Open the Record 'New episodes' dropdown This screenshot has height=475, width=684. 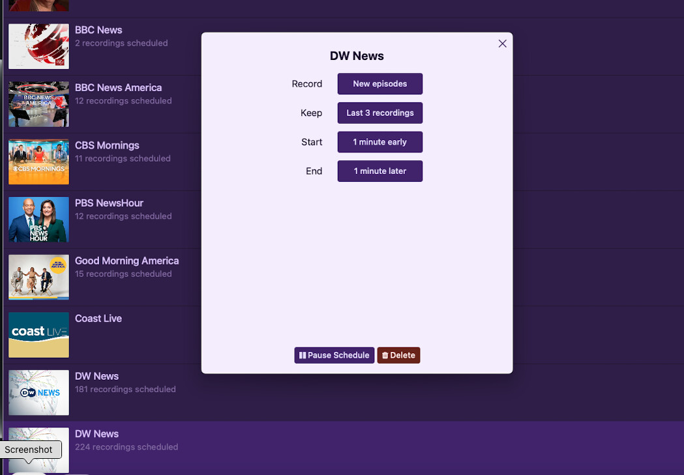[x=379, y=84]
